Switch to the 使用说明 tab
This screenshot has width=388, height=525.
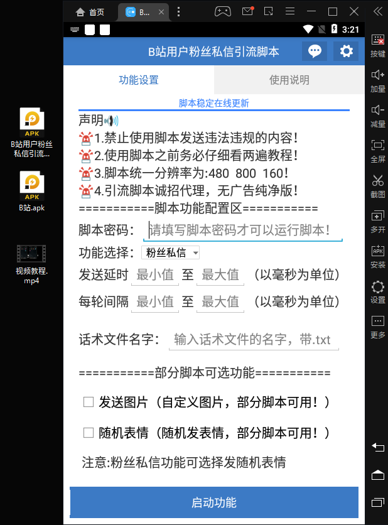[x=289, y=80]
